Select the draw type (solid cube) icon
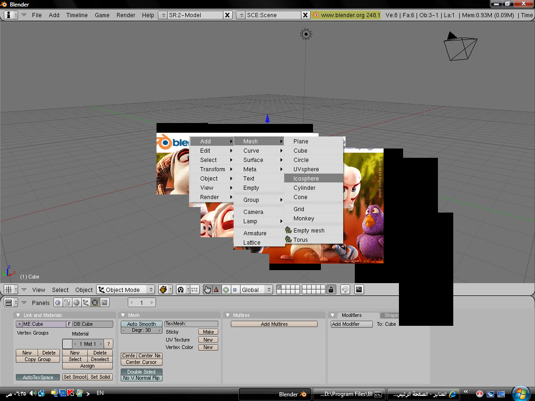This screenshot has width=535, height=401. click(x=165, y=290)
